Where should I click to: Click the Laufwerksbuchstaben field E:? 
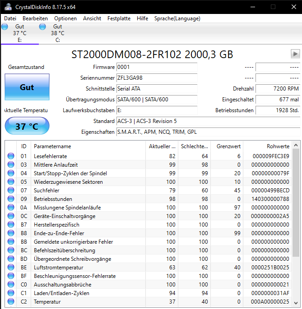click(x=157, y=110)
